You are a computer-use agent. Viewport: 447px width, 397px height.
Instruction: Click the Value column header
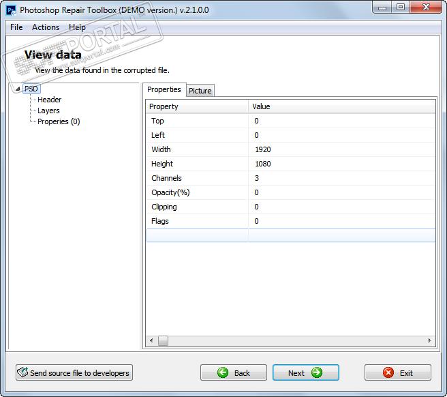tap(341, 106)
